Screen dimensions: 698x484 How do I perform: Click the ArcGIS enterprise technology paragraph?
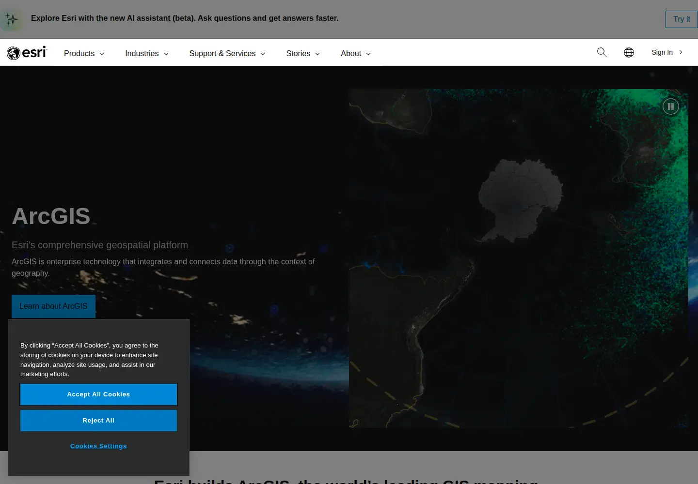(163, 267)
